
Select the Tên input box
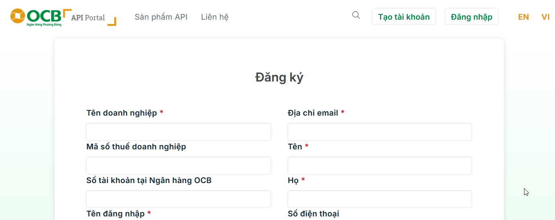(x=380, y=165)
